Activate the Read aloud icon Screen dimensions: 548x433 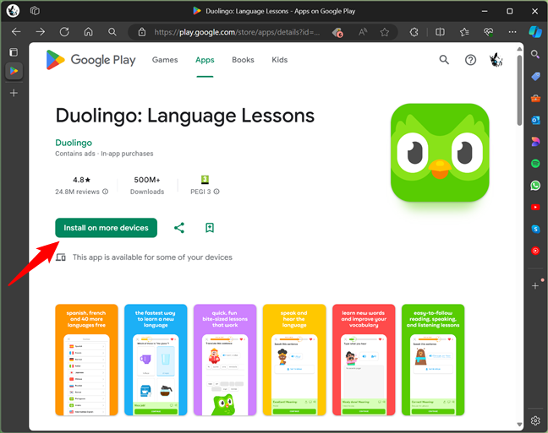[363, 32]
